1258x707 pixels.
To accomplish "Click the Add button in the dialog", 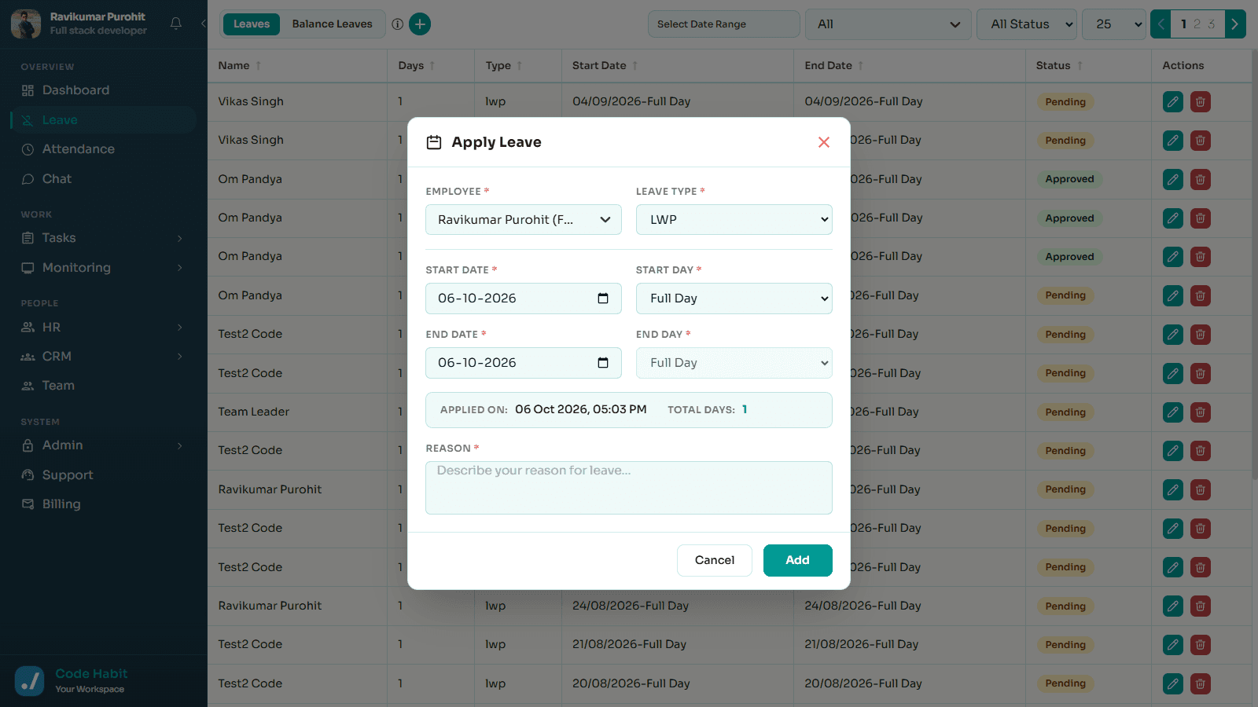I will pos(798,560).
